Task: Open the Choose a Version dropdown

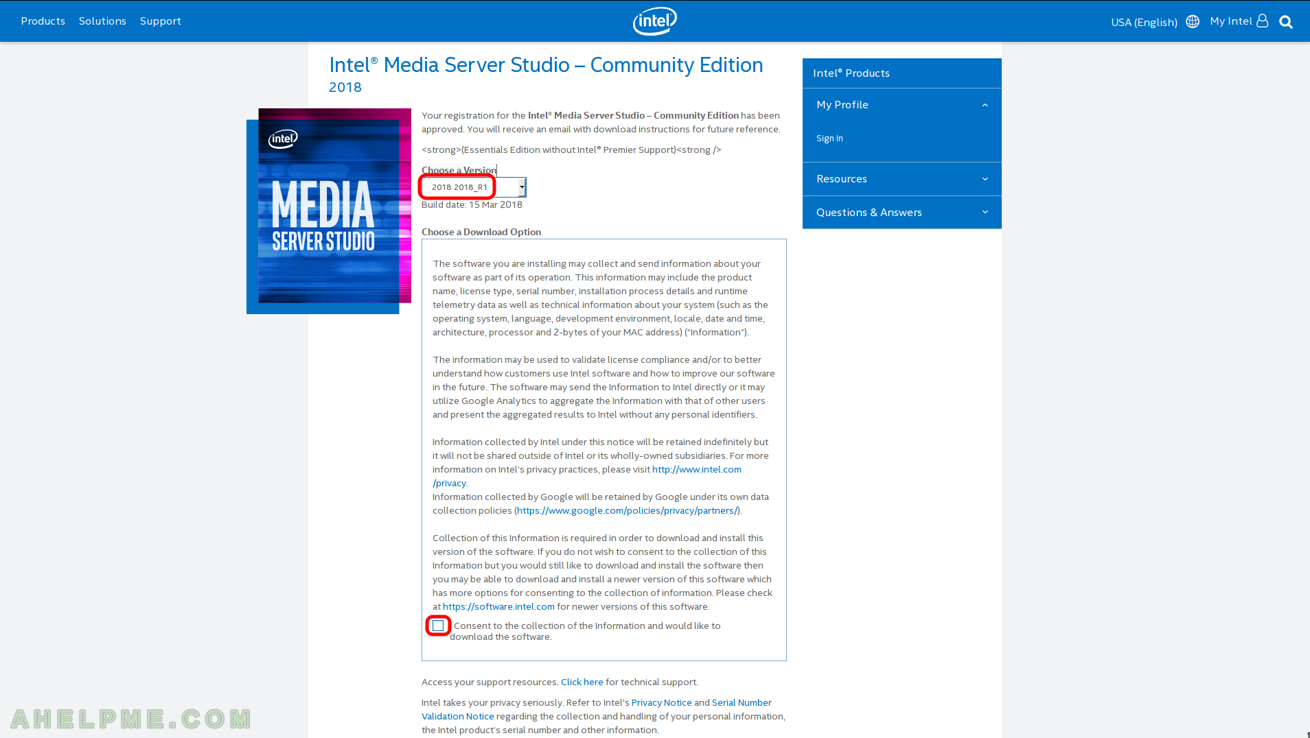Action: pyautogui.click(x=474, y=187)
